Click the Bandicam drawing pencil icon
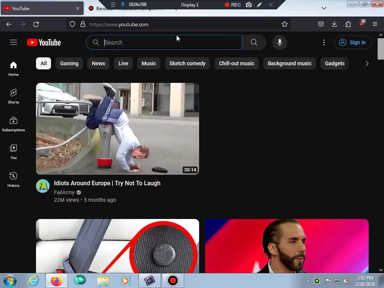 [x=259, y=4]
